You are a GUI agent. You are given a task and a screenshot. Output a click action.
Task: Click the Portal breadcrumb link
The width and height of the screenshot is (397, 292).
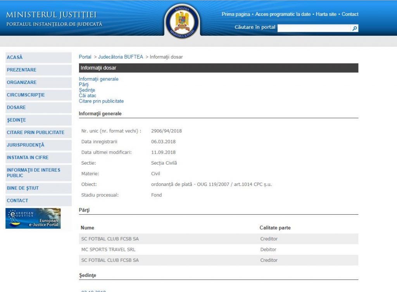pos(85,57)
